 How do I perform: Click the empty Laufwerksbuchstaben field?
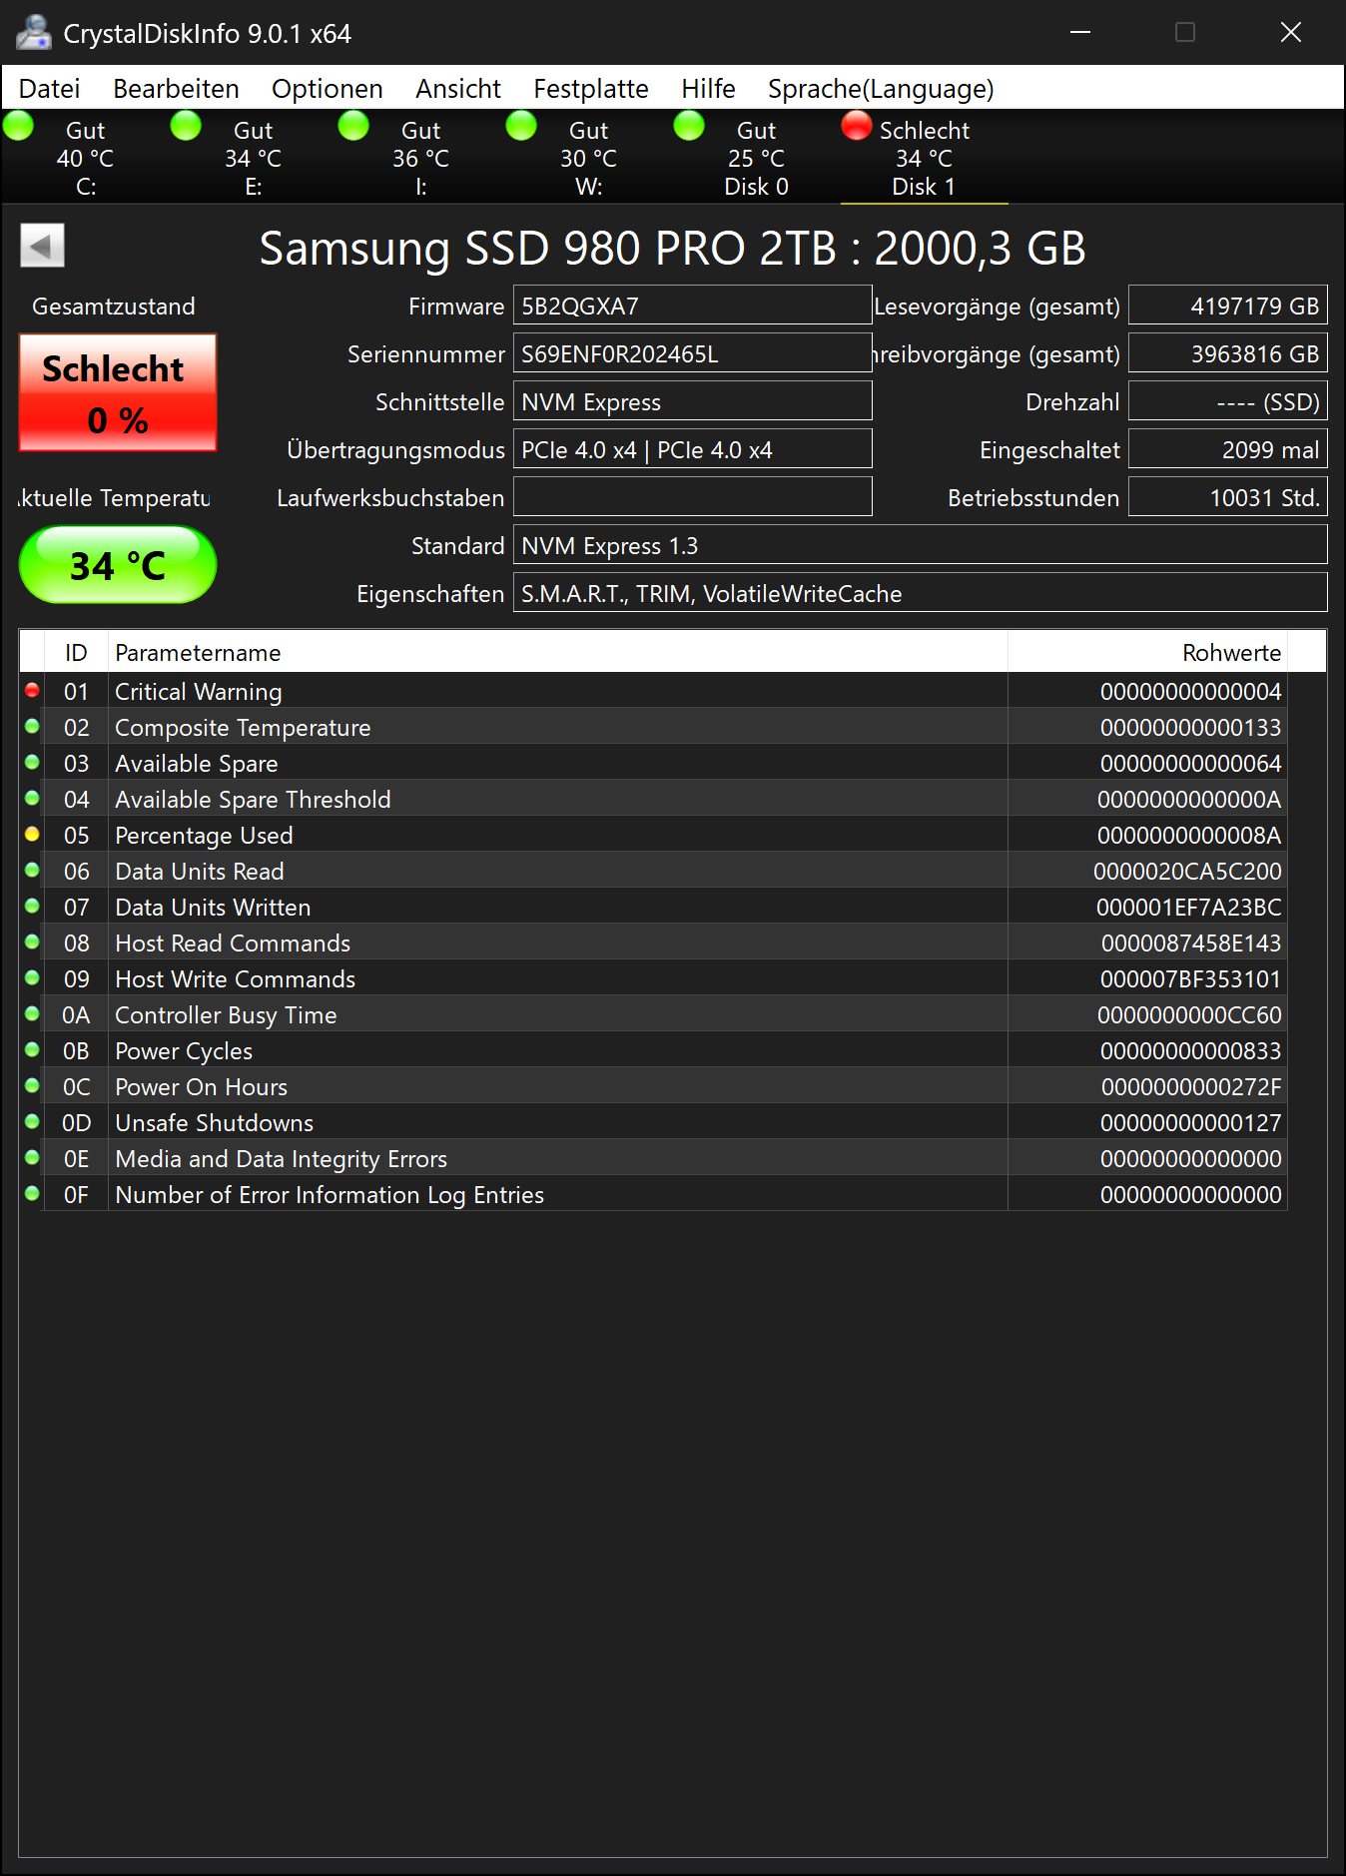pyautogui.click(x=692, y=497)
